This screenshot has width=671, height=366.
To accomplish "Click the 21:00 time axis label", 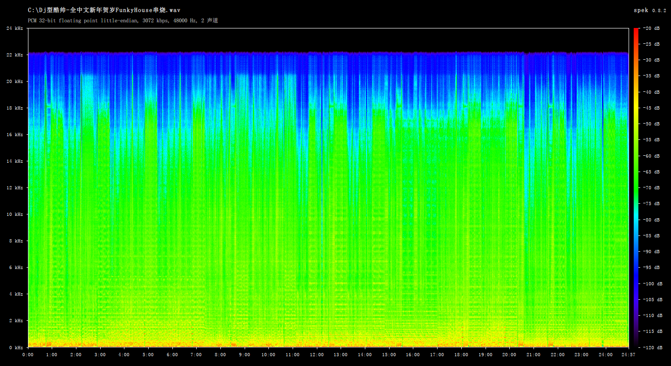I will point(534,355).
